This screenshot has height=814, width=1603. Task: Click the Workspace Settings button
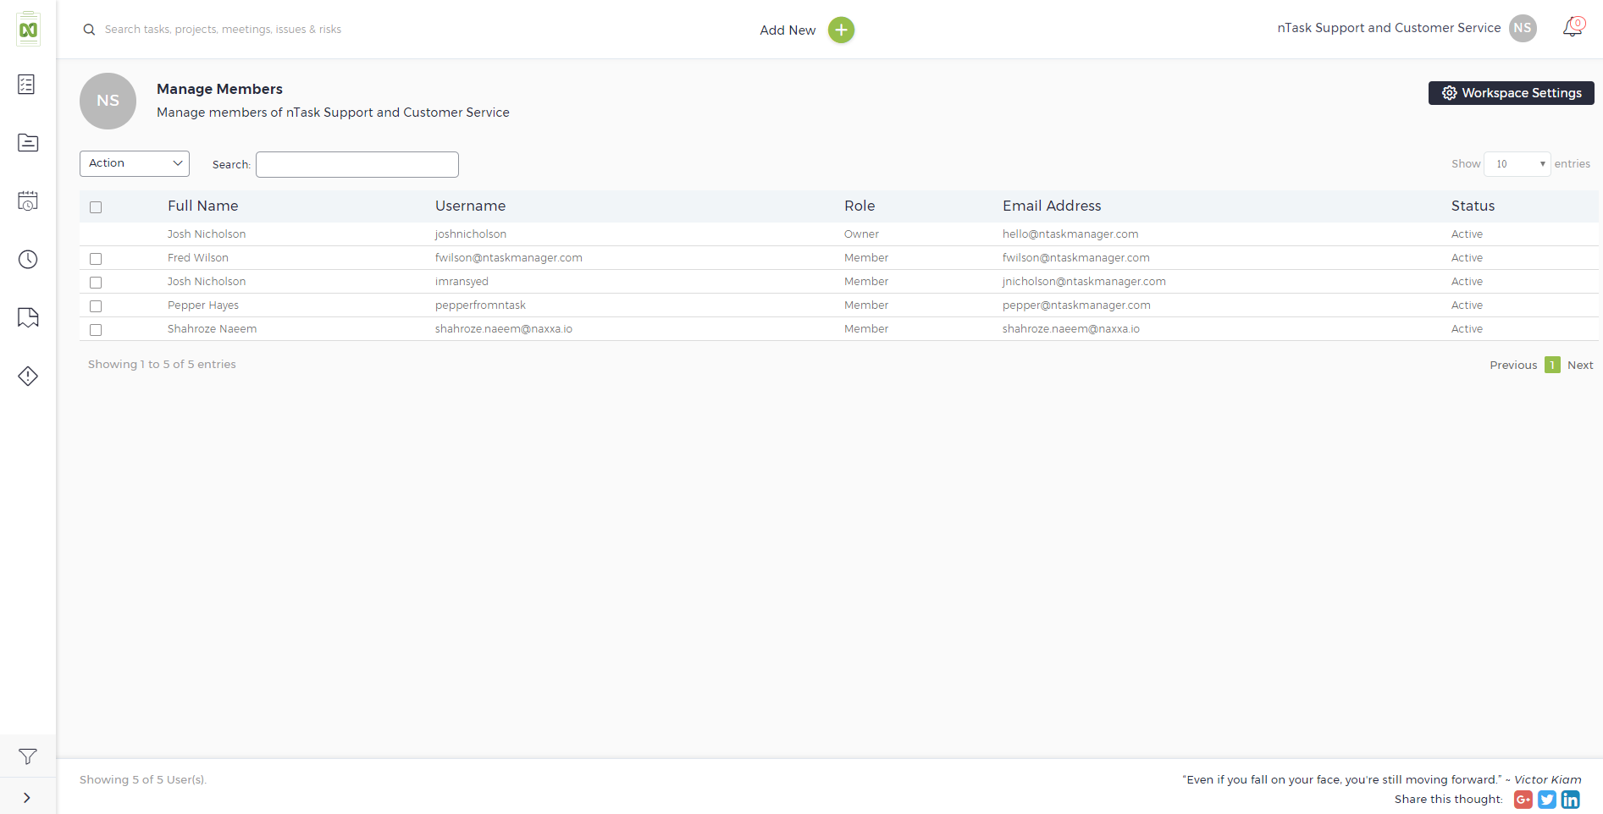click(x=1512, y=93)
